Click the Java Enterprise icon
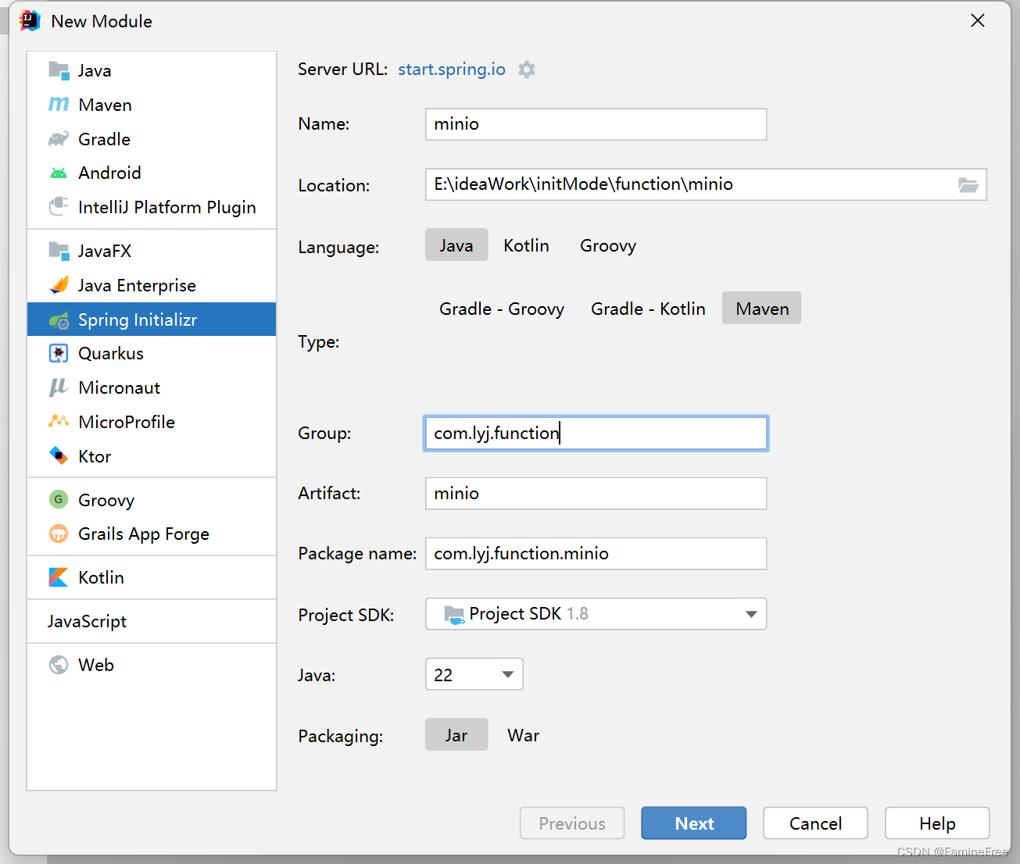The height and width of the screenshot is (864, 1020). 59,285
